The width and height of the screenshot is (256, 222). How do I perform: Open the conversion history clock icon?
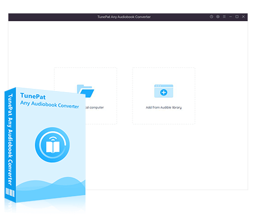(211, 17)
